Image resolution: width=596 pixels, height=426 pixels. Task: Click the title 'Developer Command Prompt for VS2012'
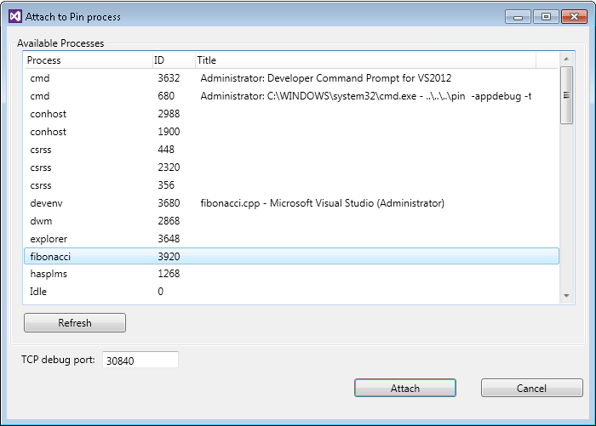(359, 78)
